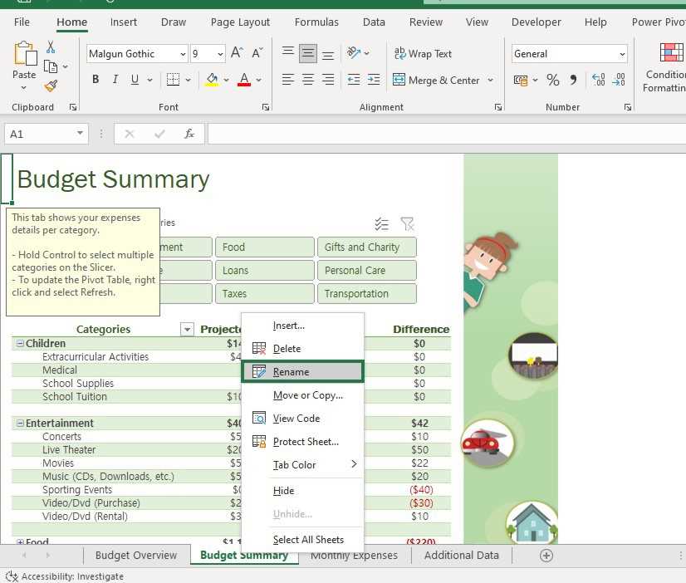
Task: Click Accessibility: Investigate status
Action: [x=65, y=576]
